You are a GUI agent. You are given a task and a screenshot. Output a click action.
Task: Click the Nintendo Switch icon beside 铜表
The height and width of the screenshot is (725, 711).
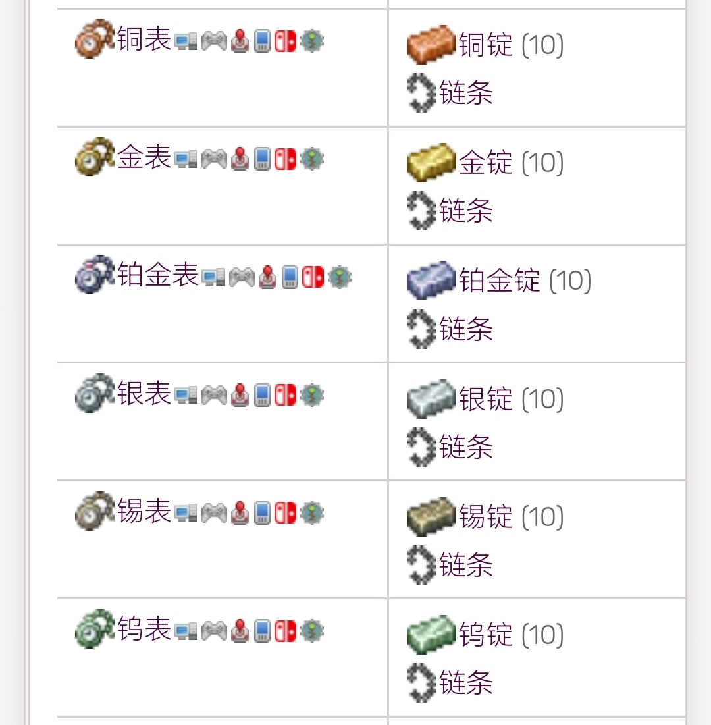pos(285,41)
